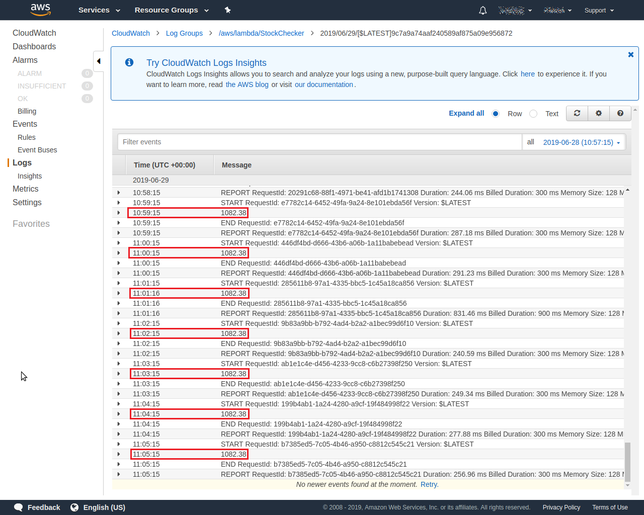Expand the 10:59:15 event showing 1082.38
Screen dimensions: 644x515
tap(119, 213)
